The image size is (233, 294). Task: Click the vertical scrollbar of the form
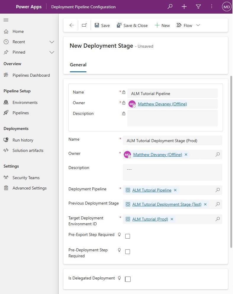[x=231, y=162]
